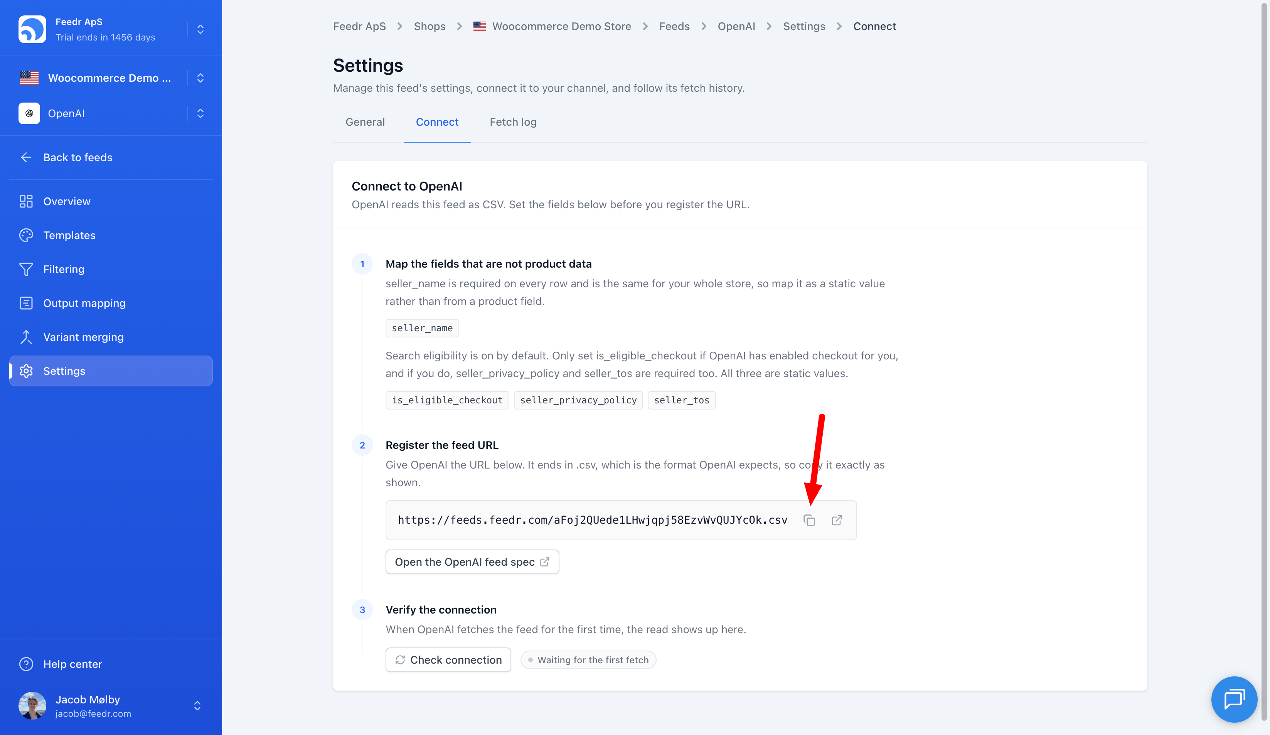Open the Output mapping page
This screenshot has width=1270, height=735.
[x=111, y=303]
